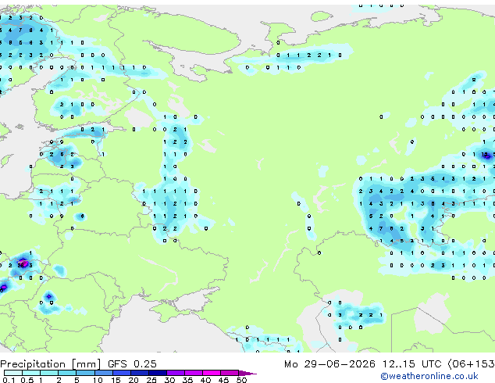Pick the purple 30 to 35 mm swatch
This screenshot has height=383, width=495.
click(176, 373)
